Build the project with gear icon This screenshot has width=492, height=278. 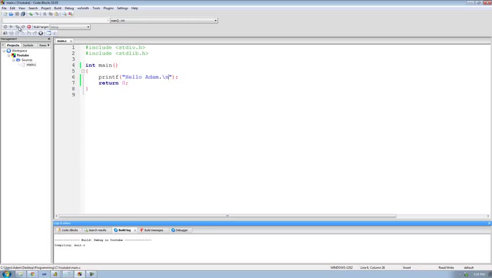click(5, 27)
